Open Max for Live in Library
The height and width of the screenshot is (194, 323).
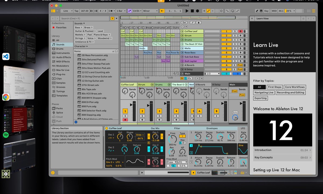(63, 70)
